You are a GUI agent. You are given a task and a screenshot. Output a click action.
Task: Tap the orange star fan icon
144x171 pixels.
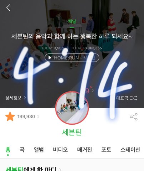(10, 116)
